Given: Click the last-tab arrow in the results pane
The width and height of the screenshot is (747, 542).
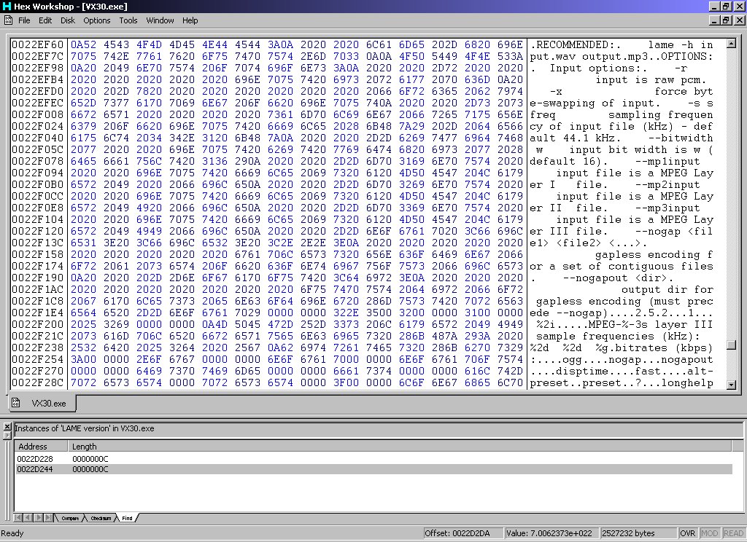Looking at the screenshot, I should coord(48,518).
